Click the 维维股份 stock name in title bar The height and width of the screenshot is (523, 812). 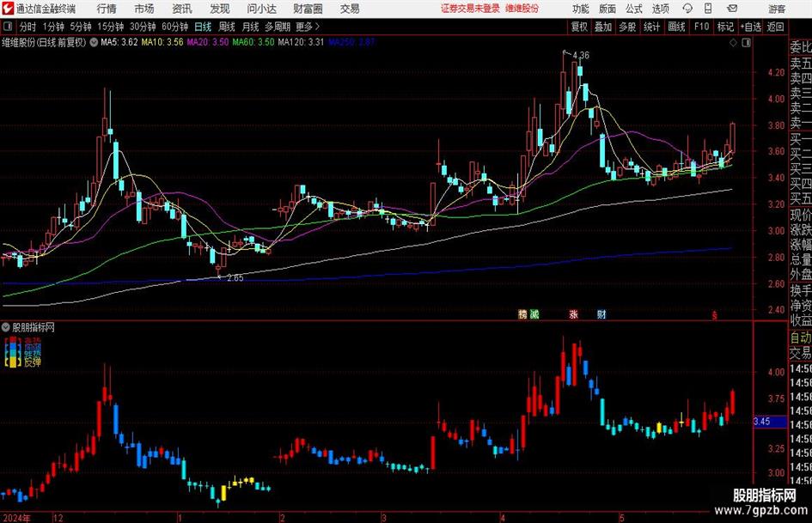pos(522,9)
